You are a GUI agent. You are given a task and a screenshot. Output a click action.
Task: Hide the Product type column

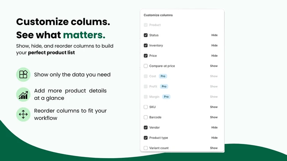[x=214, y=138]
